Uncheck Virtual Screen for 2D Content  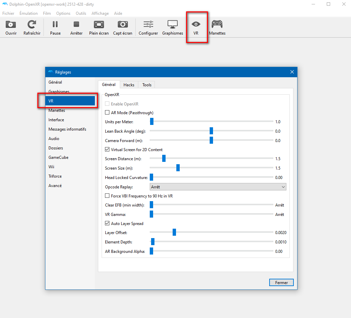tap(107, 150)
